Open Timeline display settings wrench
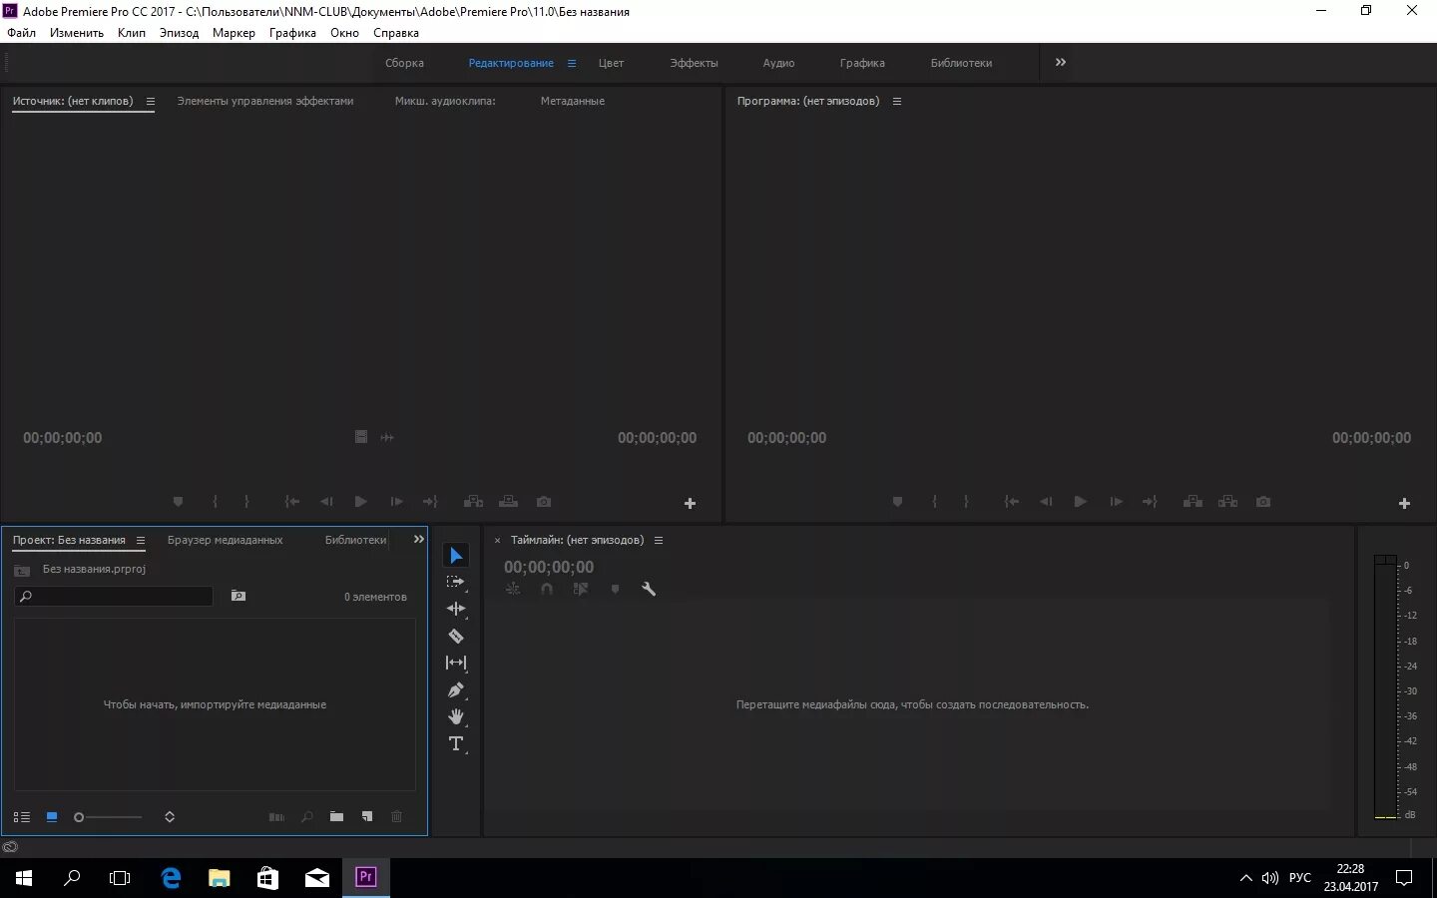Viewport: 1437px width, 898px height. [649, 590]
